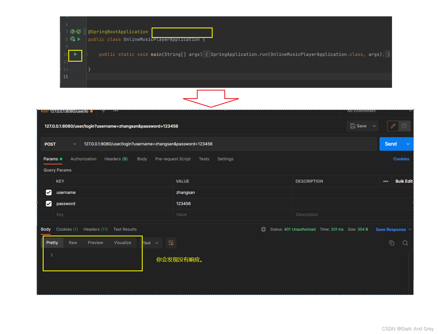Uncheck the password parameter checkbox

49,204
